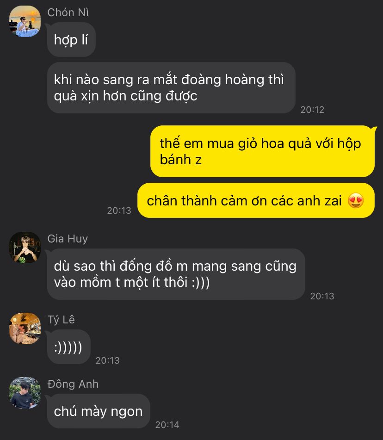The height and width of the screenshot is (440, 383).
Task: Select message about "ra mắt đoàng hoàng"
Action: click(x=171, y=88)
